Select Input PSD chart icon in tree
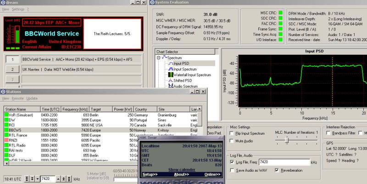 coord(171,63)
